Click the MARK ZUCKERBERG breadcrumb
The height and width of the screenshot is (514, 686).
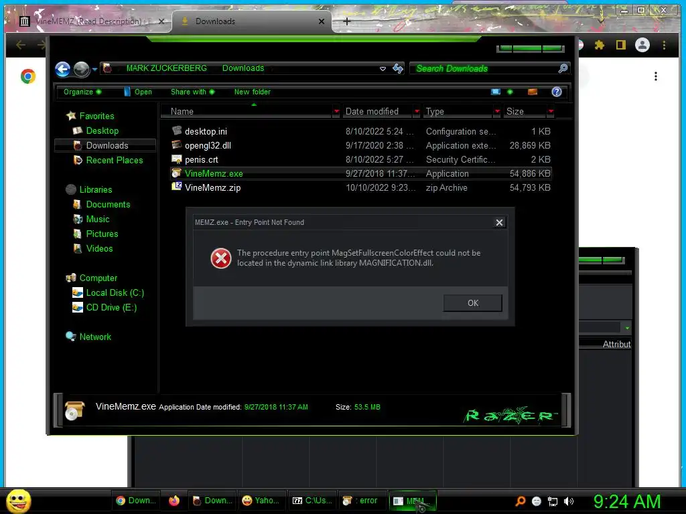pos(166,68)
